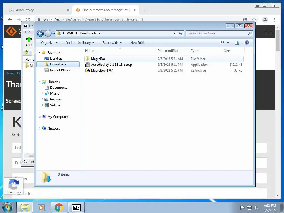This screenshot has width=284, height=213.
Task: Close the MagicBox SourceForge tab
Action: tap(135, 10)
